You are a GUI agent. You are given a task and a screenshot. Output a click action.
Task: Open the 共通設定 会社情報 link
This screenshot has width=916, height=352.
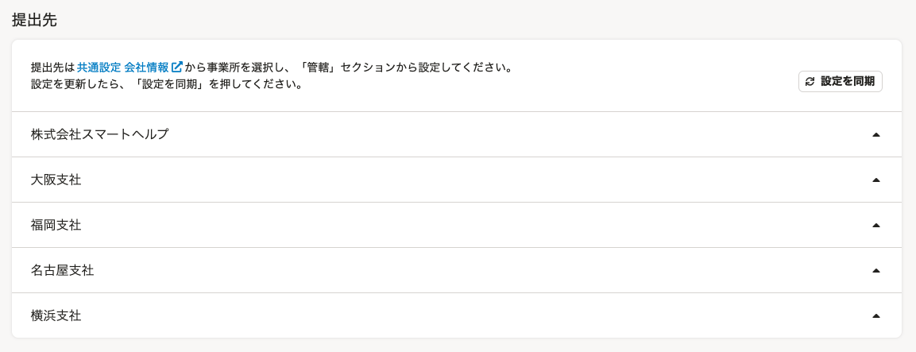coord(123,67)
